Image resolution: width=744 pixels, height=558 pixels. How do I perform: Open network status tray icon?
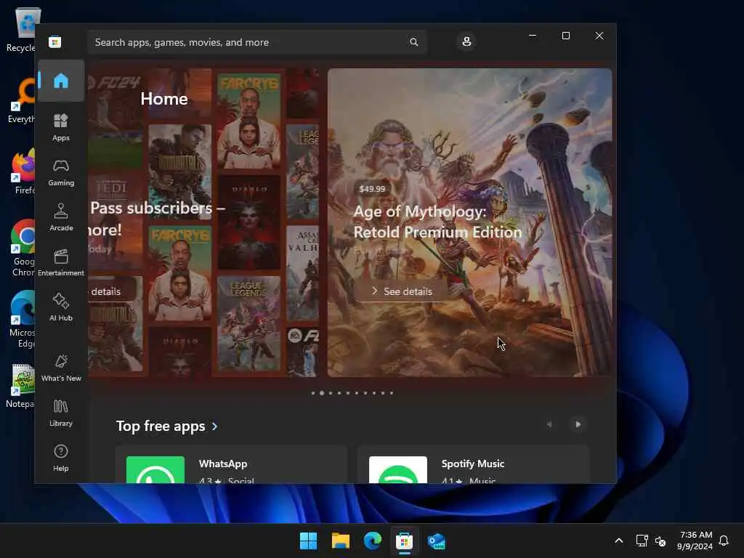click(x=642, y=541)
